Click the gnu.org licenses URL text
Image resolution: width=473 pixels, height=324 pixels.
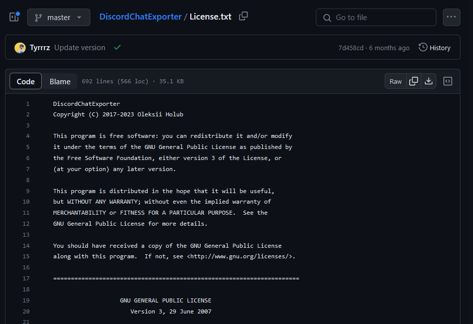pyautogui.click(x=240, y=256)
